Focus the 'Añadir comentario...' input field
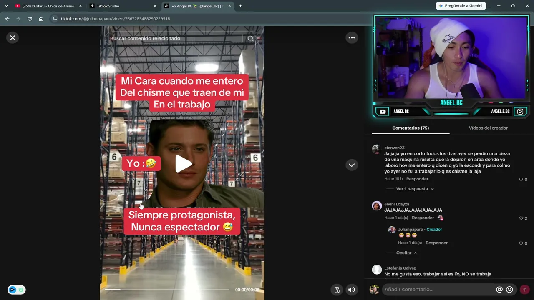Image resolution: width=534 pixels, height=300 pixels. 438,289
